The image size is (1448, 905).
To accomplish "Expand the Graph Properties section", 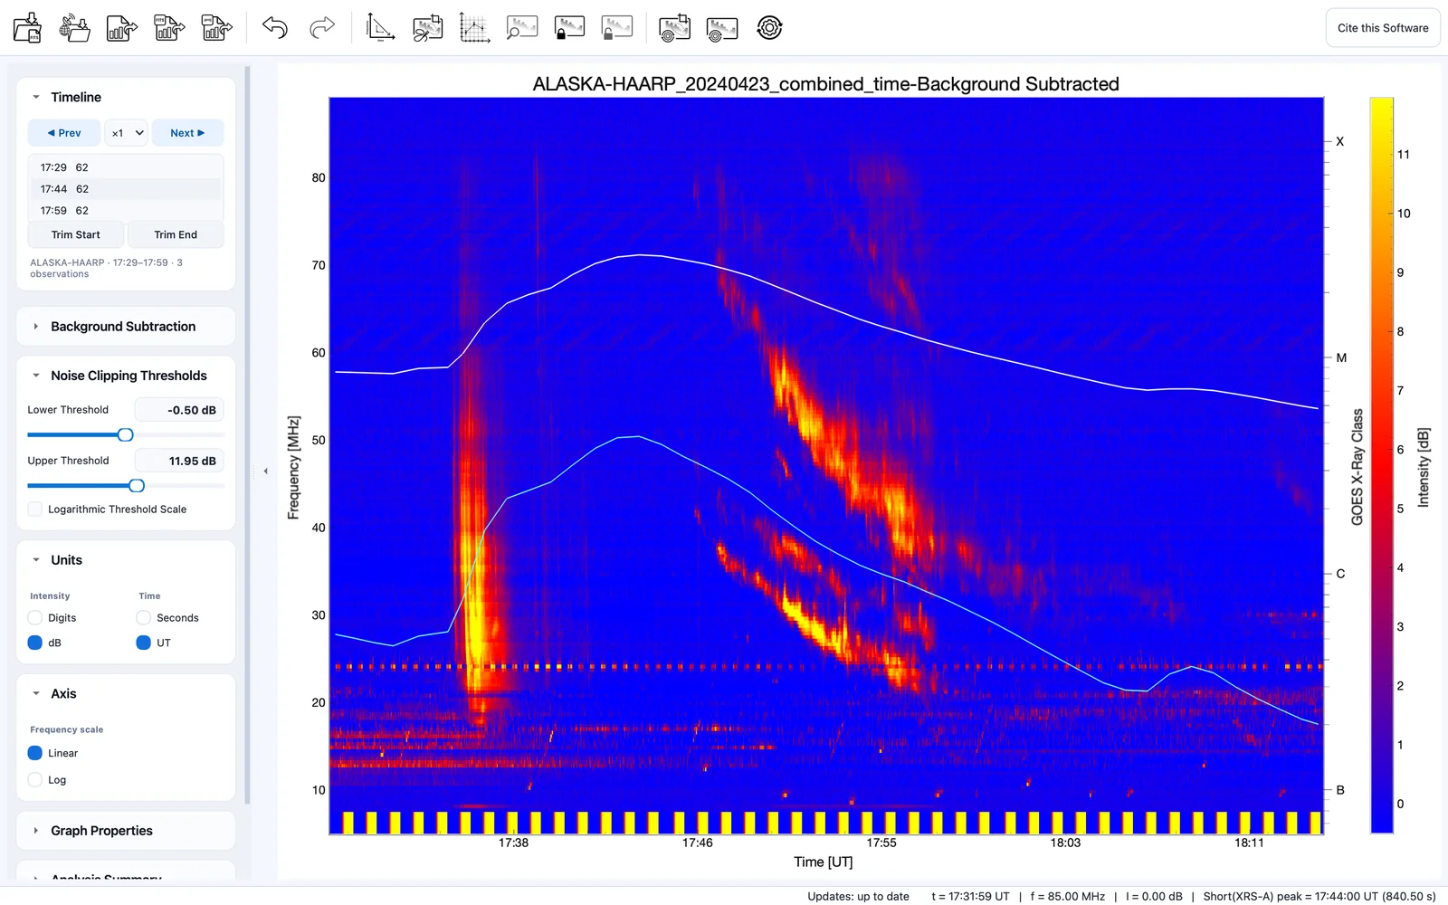I will click(x=36, y=830).
